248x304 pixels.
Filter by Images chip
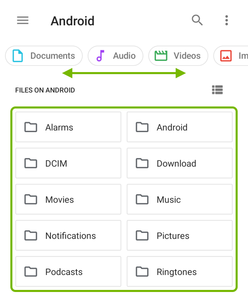[231, 56]
